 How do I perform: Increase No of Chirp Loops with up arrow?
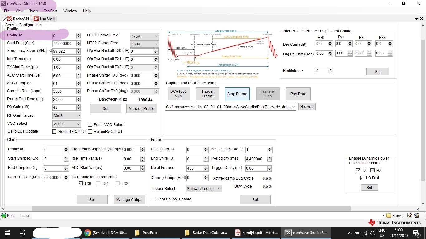[270, 148]
